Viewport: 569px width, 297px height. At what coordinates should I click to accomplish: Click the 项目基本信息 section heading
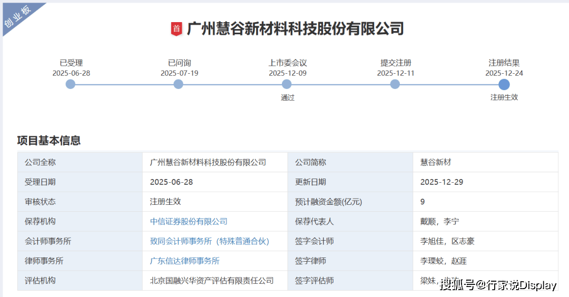[x=49, y=141]
